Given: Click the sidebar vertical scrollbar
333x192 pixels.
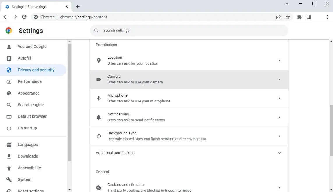Looking at the screenshot, I should [x=69, y=102].
